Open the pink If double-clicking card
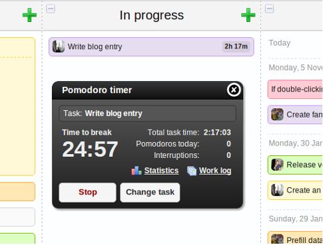Screen dimensions: 323x245 click(295, 89)
